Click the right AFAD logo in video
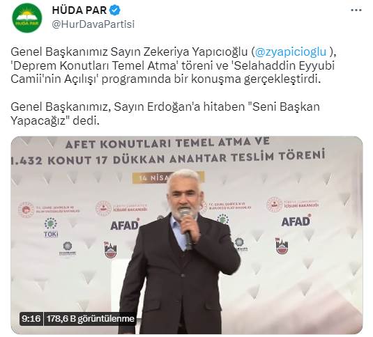Screen dimensions: 373x337 click(296, 221)
